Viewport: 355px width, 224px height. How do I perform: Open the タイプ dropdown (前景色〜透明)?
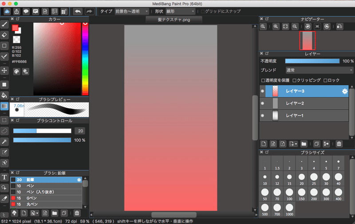point(132,12)
